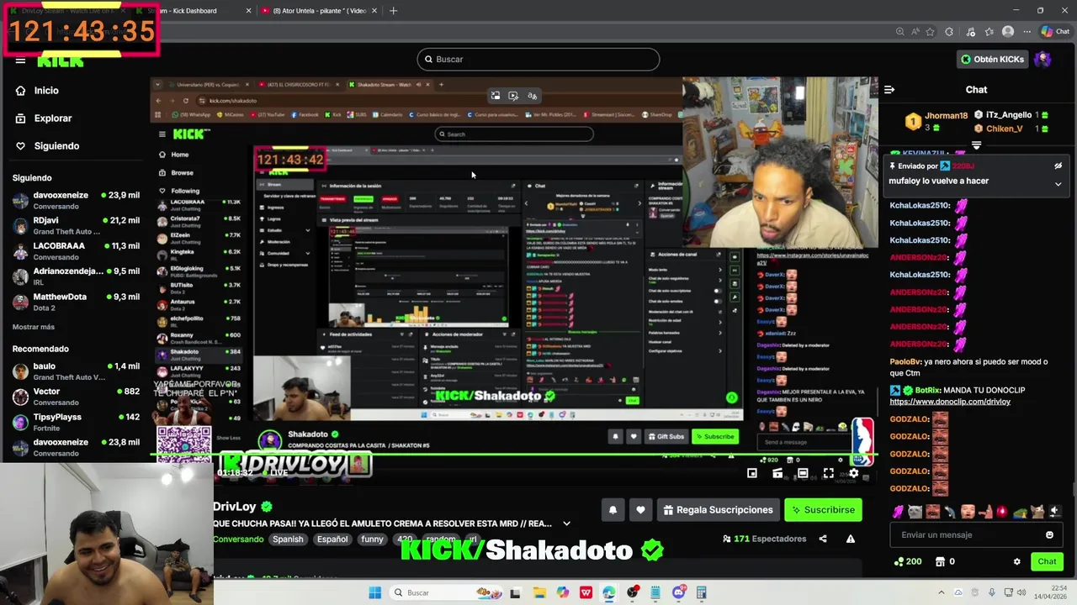Hide the pinned chat message

[x=1058, y=166]
